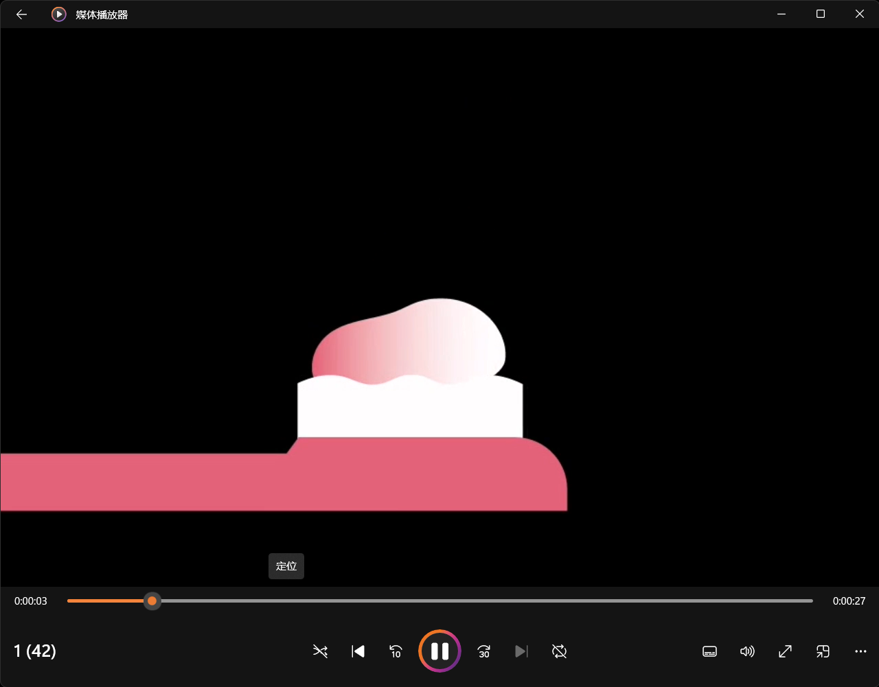The height and width of the screenshot is (687, 879).
Task: Minimize the Media Player window
Action: coord(781,14)
